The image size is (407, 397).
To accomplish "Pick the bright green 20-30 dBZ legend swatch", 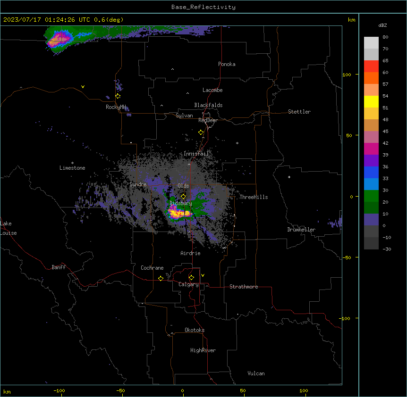I will click(371, 196).
